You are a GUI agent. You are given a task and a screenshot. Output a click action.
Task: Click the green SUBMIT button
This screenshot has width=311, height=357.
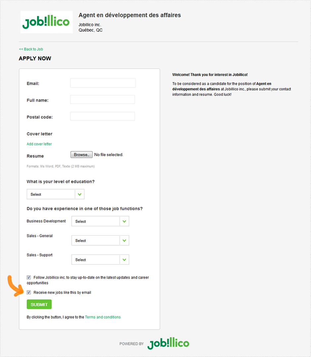click(39, 304)
